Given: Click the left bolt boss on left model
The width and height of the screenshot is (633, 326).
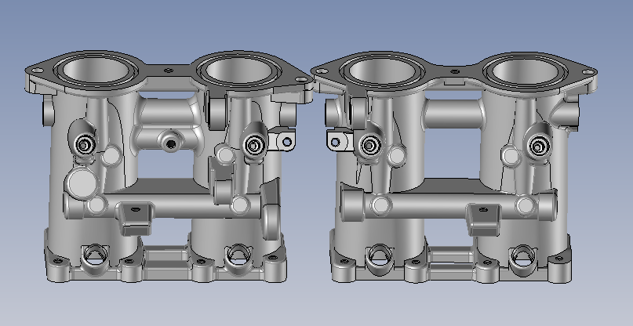Looking at the screenshot, I should click(85, 146).
